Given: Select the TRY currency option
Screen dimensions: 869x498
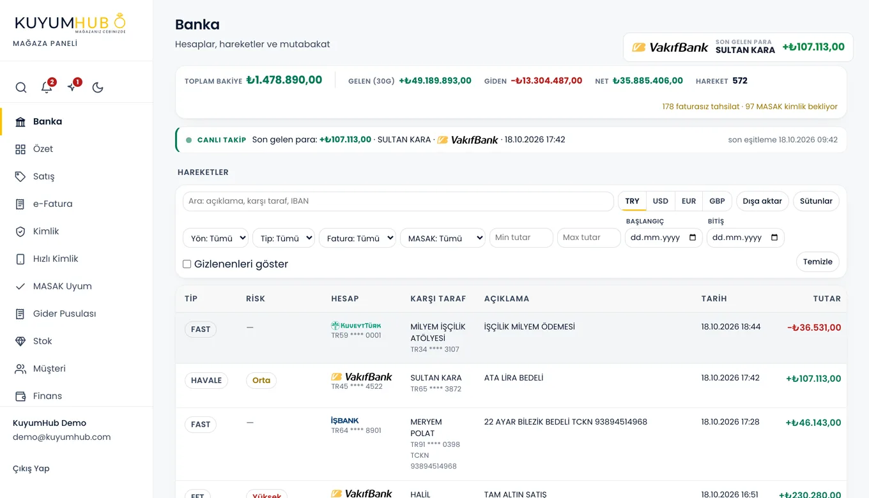Looking at the screenshot, I should pyautogui.click(x=632, y=201).
